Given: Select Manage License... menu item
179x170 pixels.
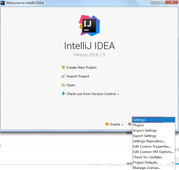Looking at the screenshot, I should click(x=153, y=168).
